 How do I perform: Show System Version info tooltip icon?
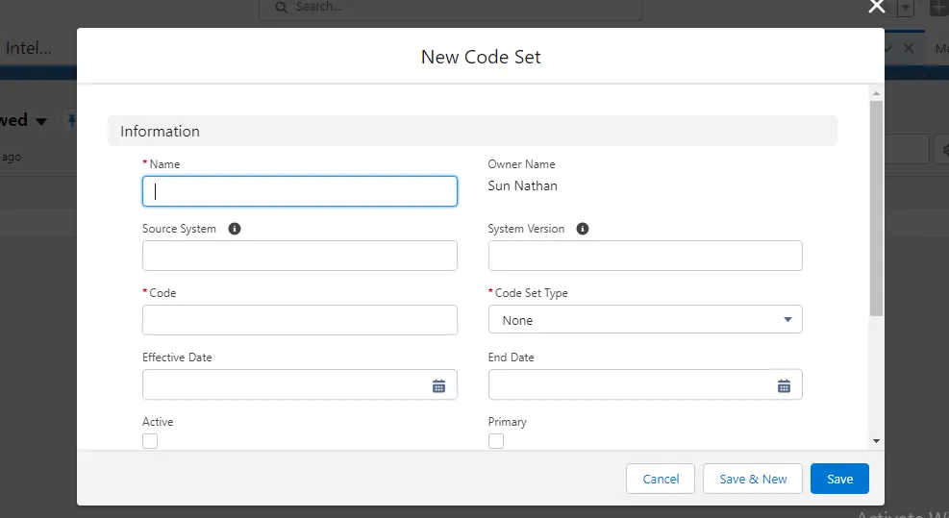click(583, 229)
